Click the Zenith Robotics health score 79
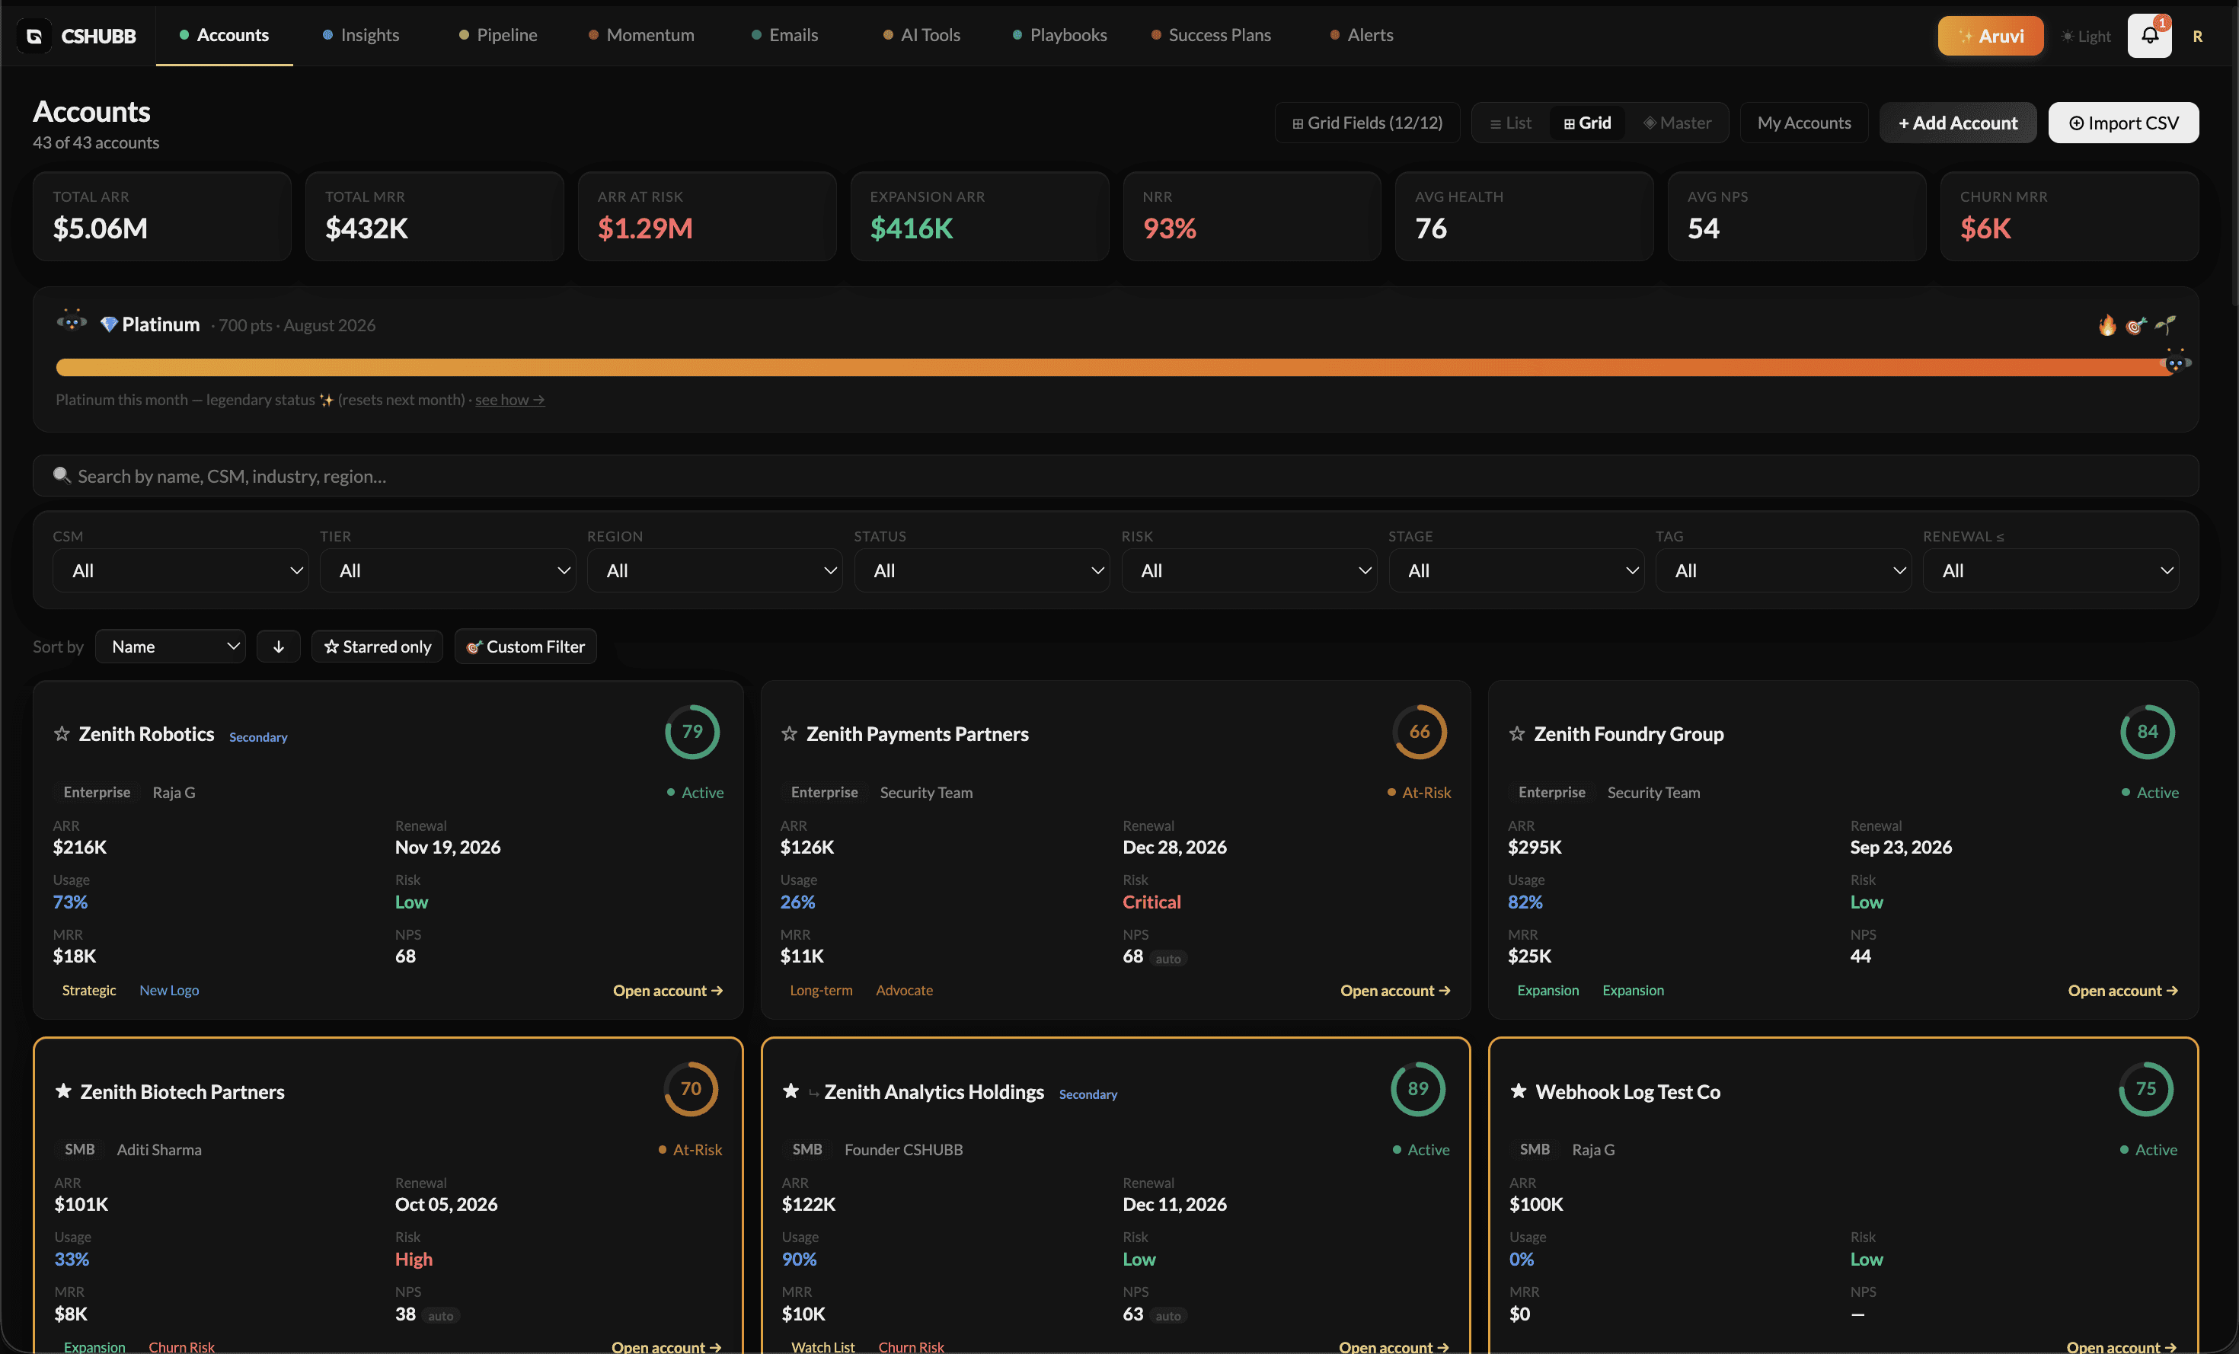Image resolution: width=2239 pixels, height=1354 pixels. point(692,732)
